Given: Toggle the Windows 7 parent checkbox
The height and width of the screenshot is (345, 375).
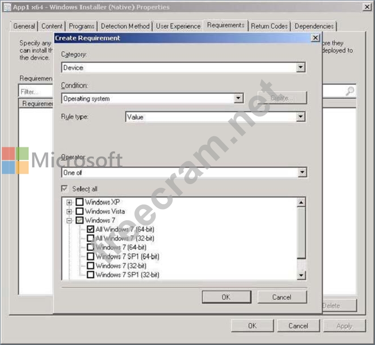Looking at the screenshot, I should point(80,220).
